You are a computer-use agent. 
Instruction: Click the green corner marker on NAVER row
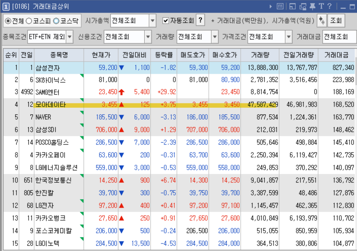[x=82, y=113]
